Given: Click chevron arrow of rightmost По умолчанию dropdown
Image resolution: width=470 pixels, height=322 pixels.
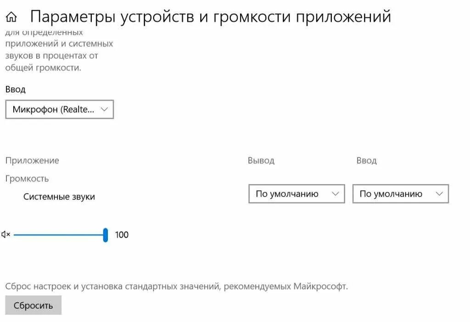Looking at the screenshot, I should pos(439,194).
